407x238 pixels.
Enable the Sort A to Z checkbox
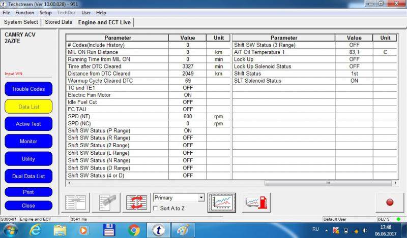tap(156, 208)
